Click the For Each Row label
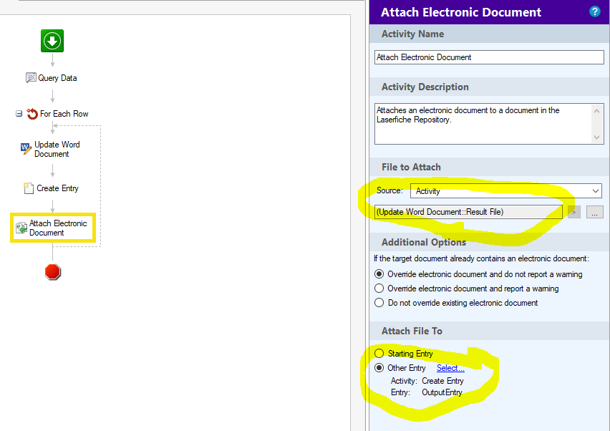The height and width of the screenshot is (431, 610). 64,114
